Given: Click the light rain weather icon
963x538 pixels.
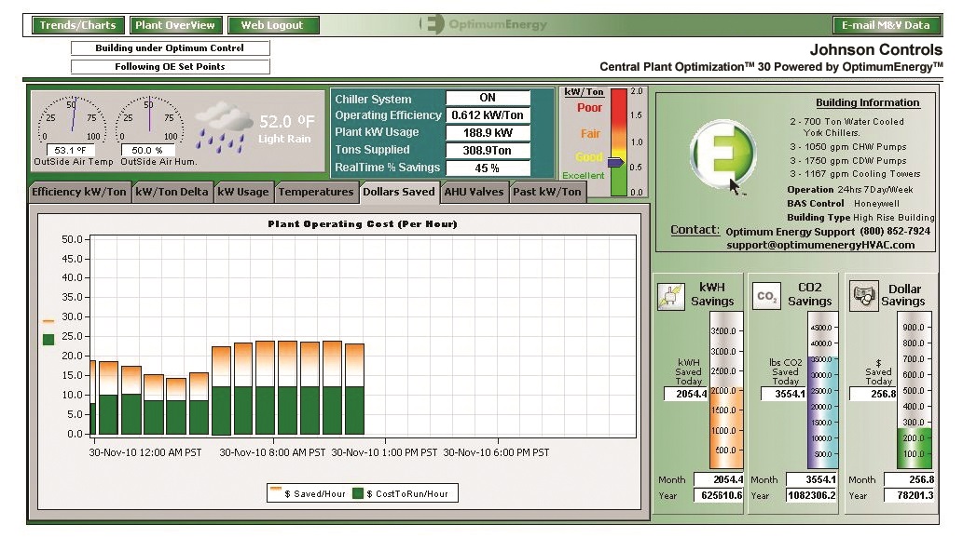Looking at the screenshot, I should tap(222, 128).
